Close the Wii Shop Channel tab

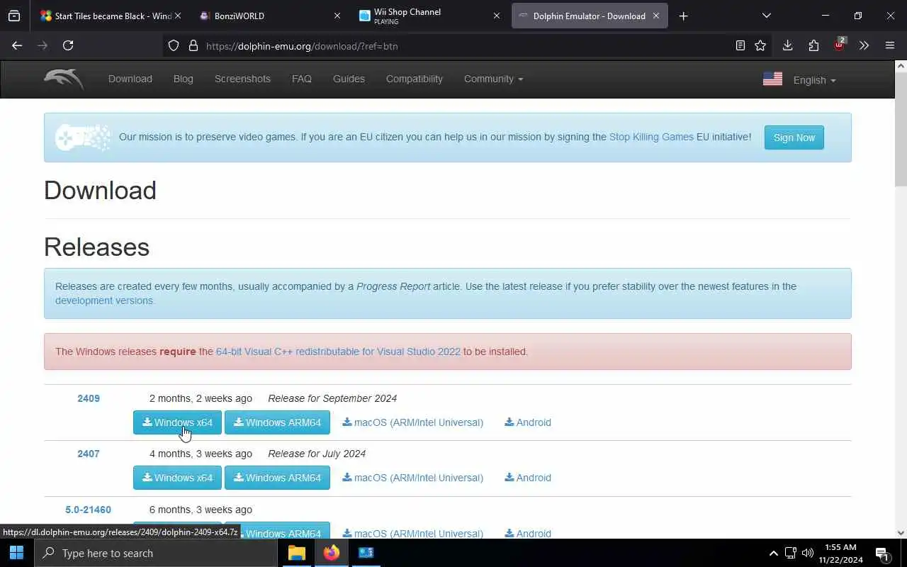coord(497,16)
